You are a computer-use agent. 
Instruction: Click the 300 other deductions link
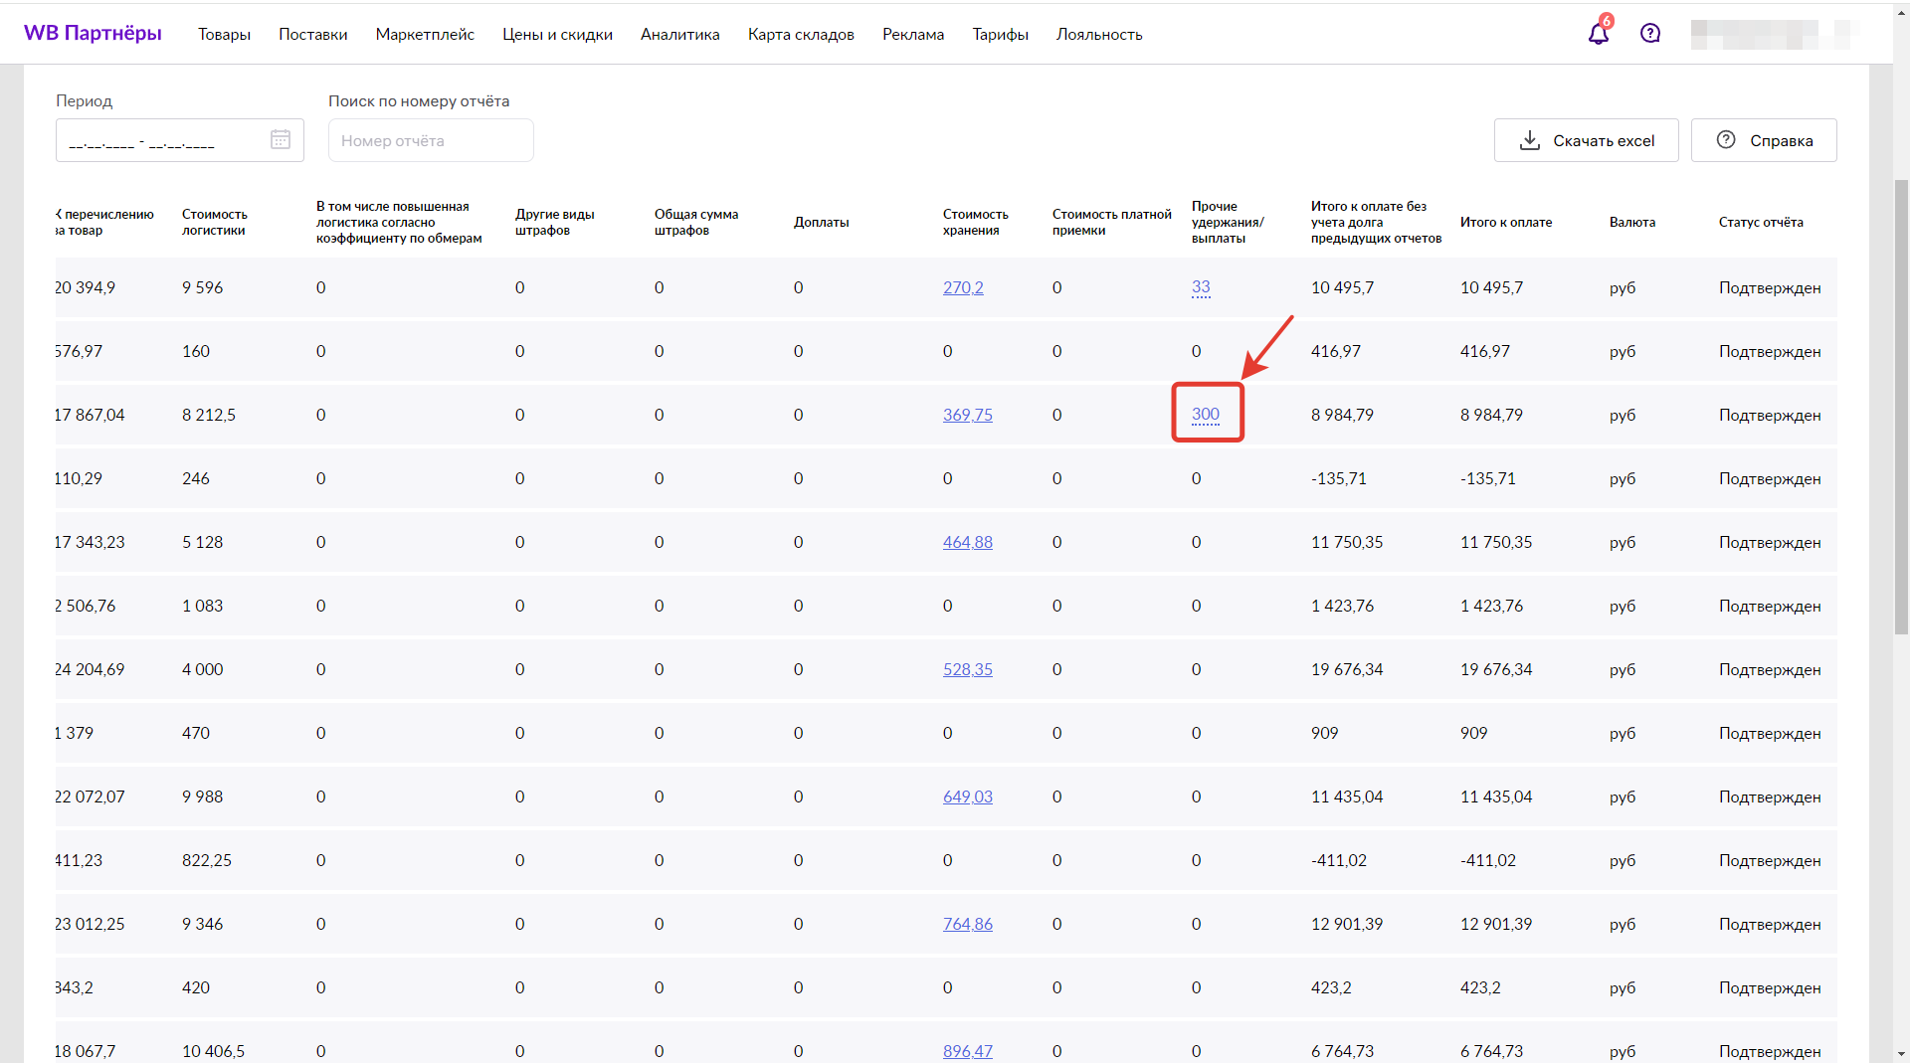[1205, 415]
